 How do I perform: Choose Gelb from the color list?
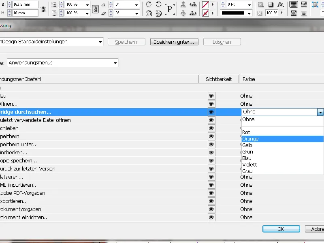[282, 145]
